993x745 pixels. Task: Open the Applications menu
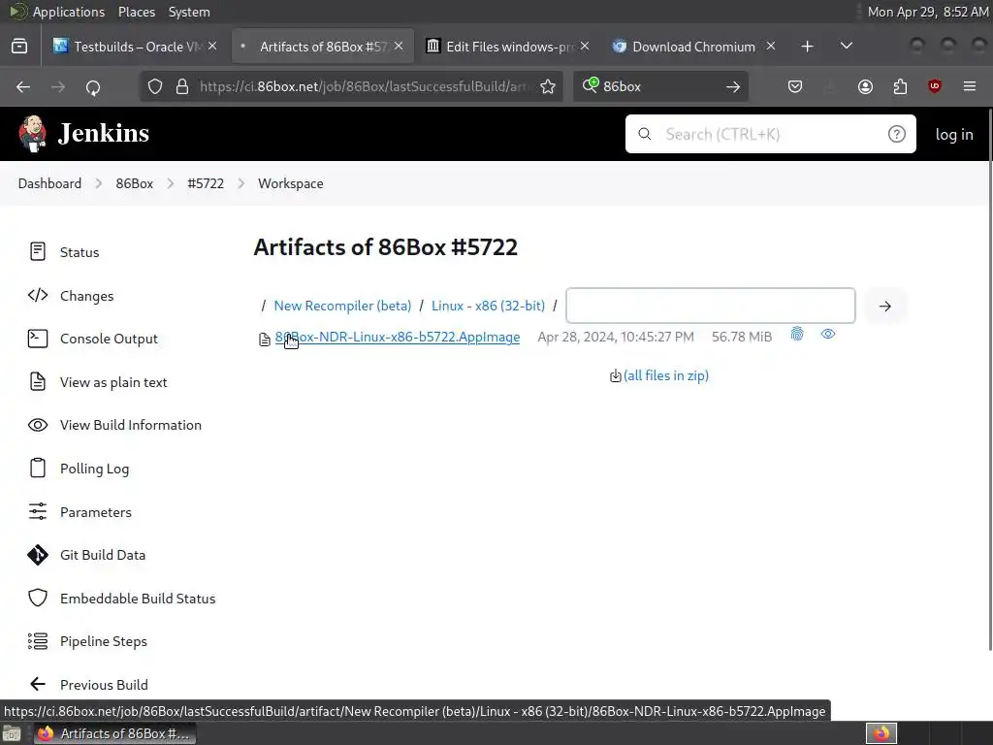(69, 12)
